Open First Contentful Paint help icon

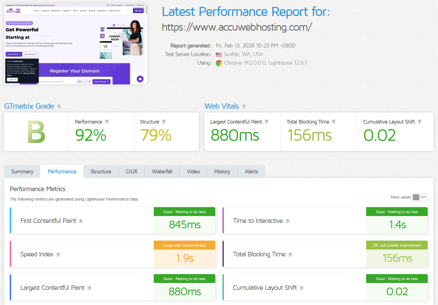[x=81, y=221]
